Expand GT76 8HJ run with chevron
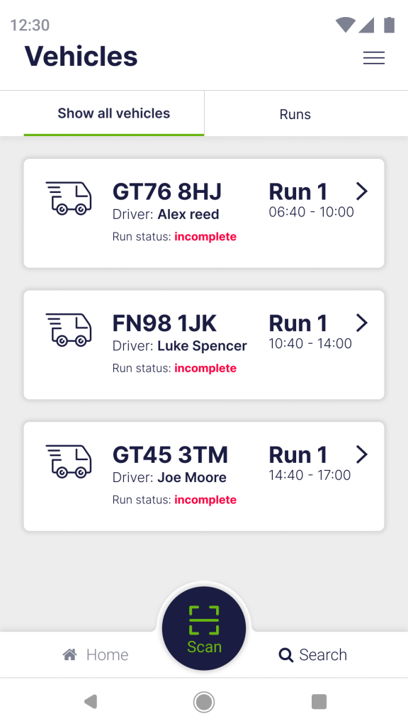Screen dimensions: 408x726 click(x=362, y=191)
